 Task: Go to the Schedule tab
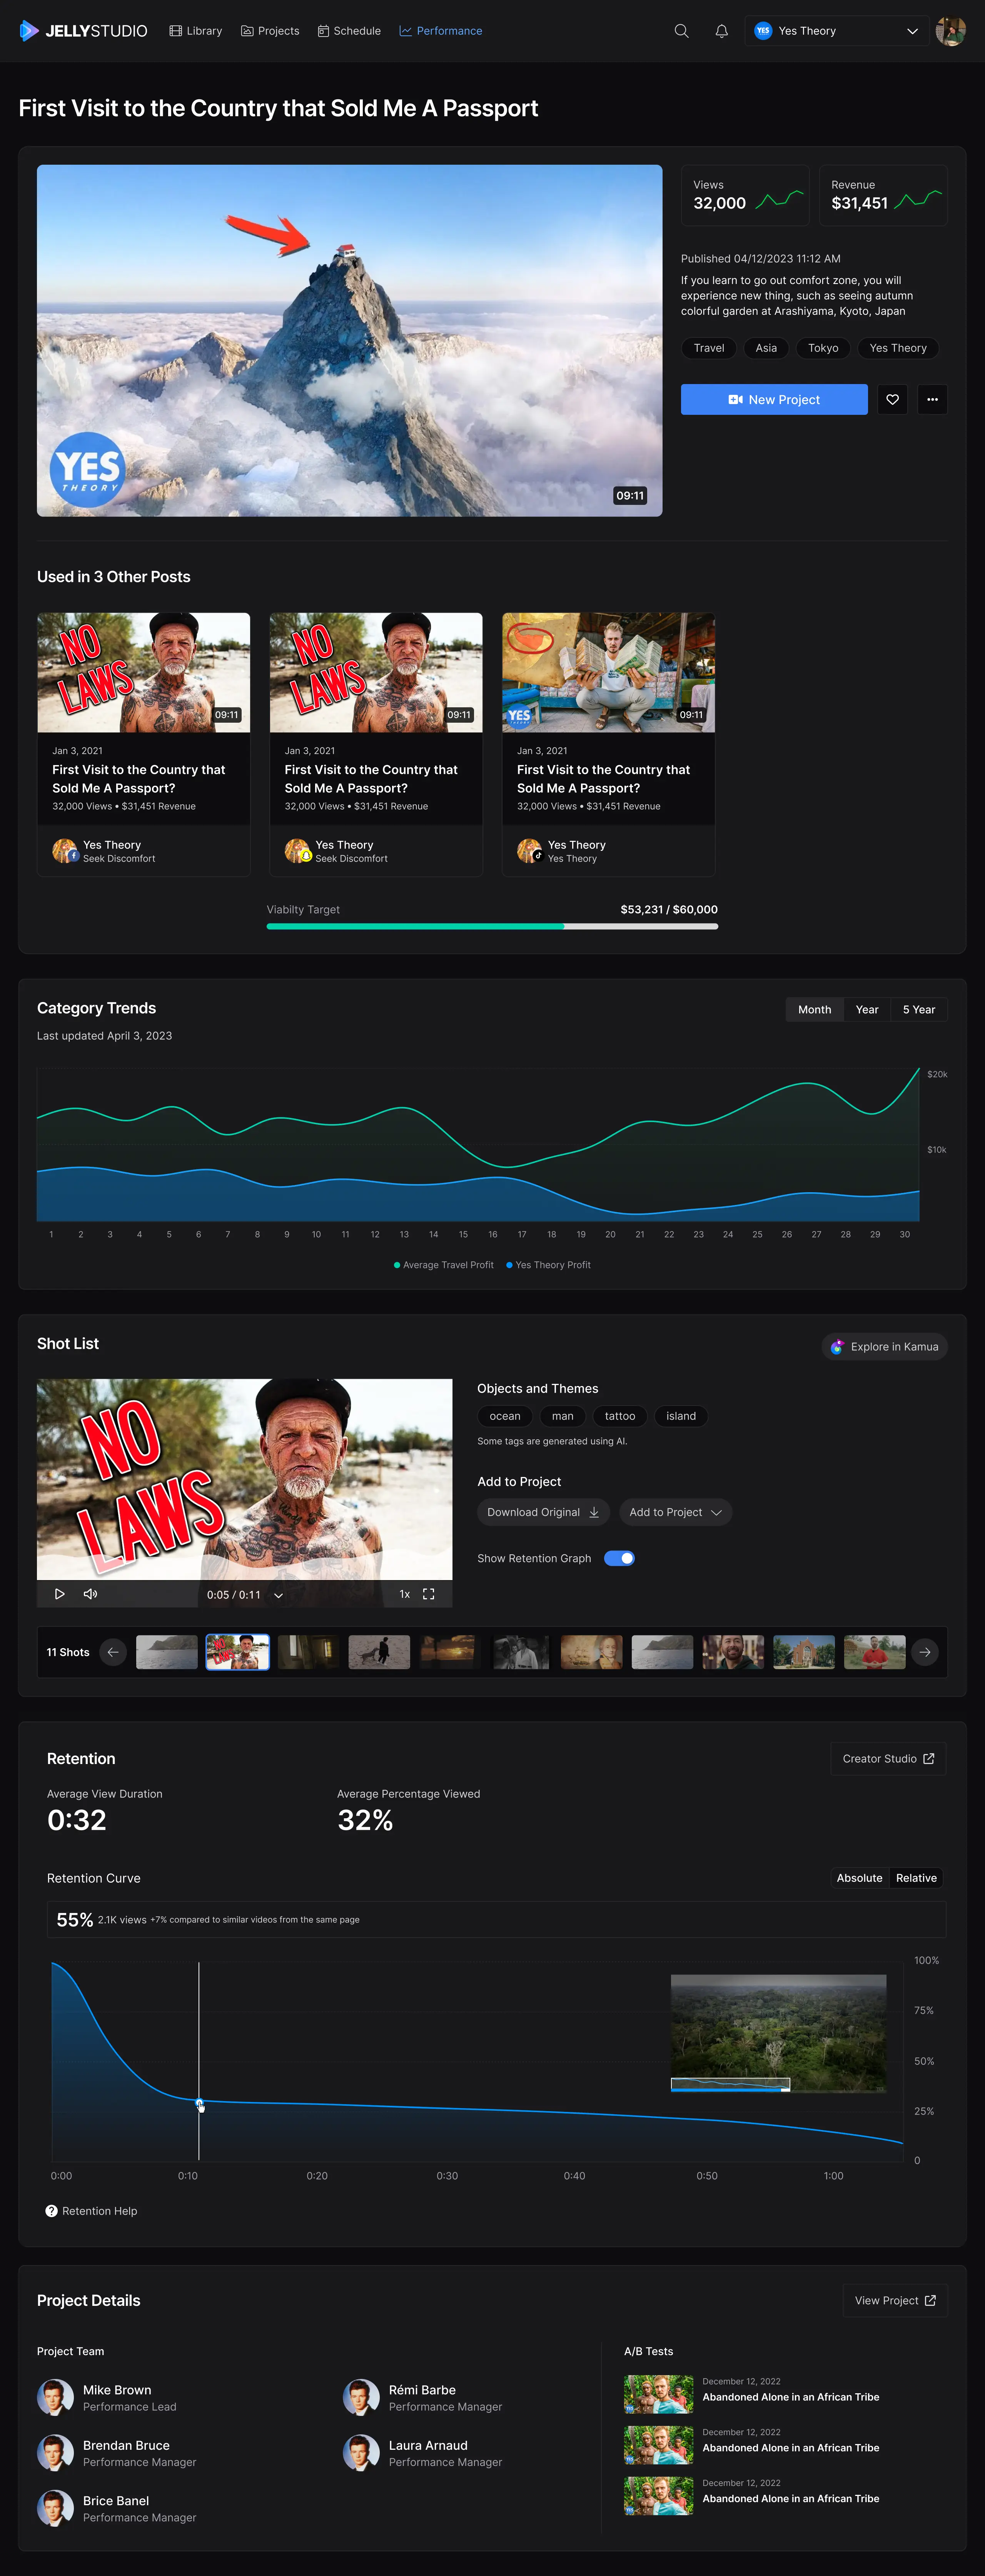click(x=349, y=31)
